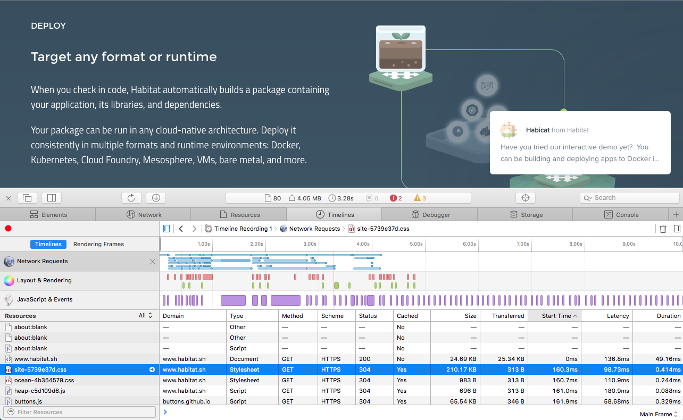Select the Rendering Frames view mode
The image size is (683, 420).
98,244
